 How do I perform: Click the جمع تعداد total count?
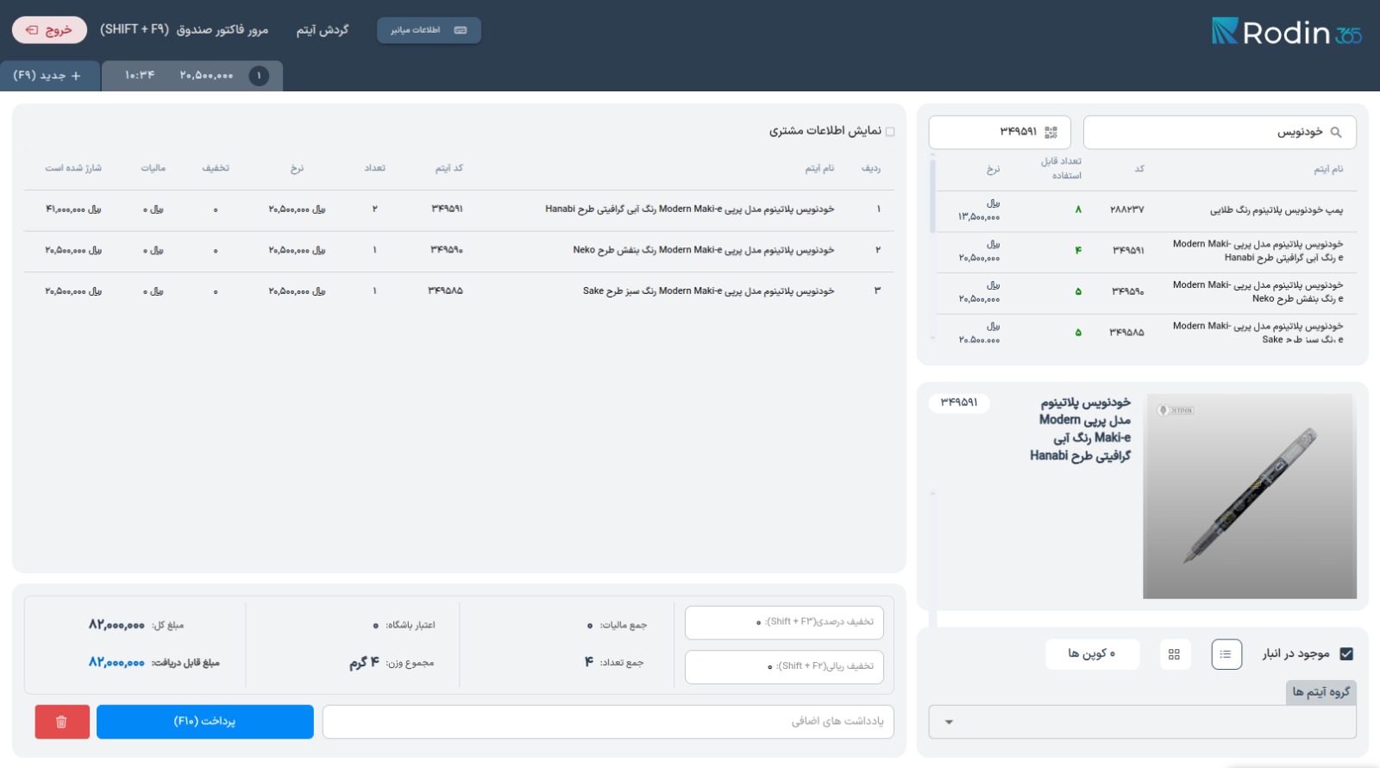click(x=589, y=662)
